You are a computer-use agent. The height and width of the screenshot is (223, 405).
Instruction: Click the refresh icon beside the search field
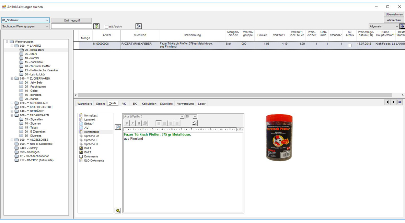(96, 26)
